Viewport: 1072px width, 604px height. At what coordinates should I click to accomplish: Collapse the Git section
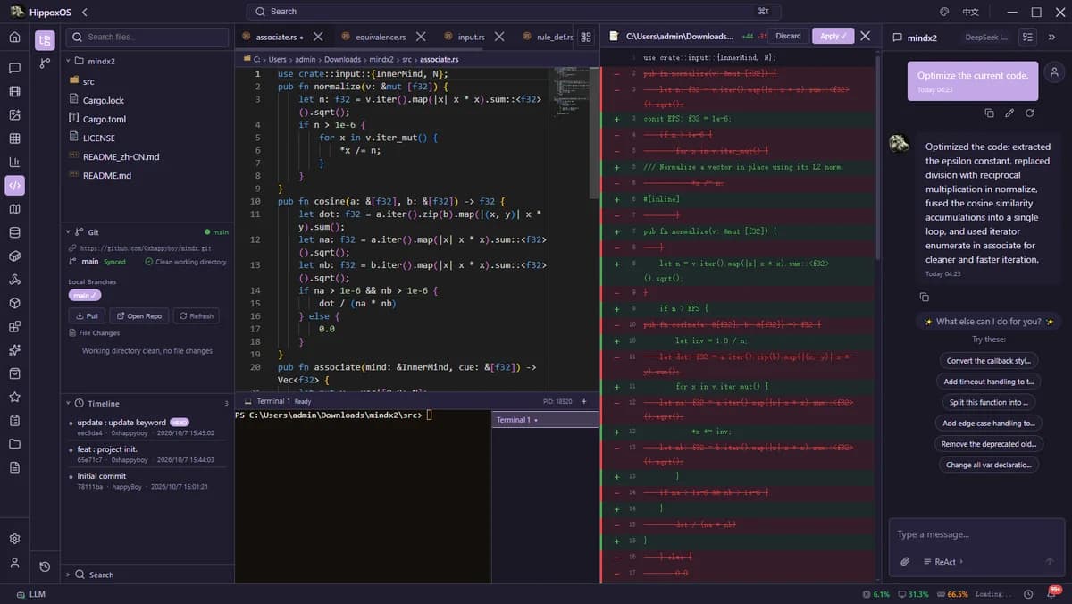pyautogui.click(x=68, y=231)
